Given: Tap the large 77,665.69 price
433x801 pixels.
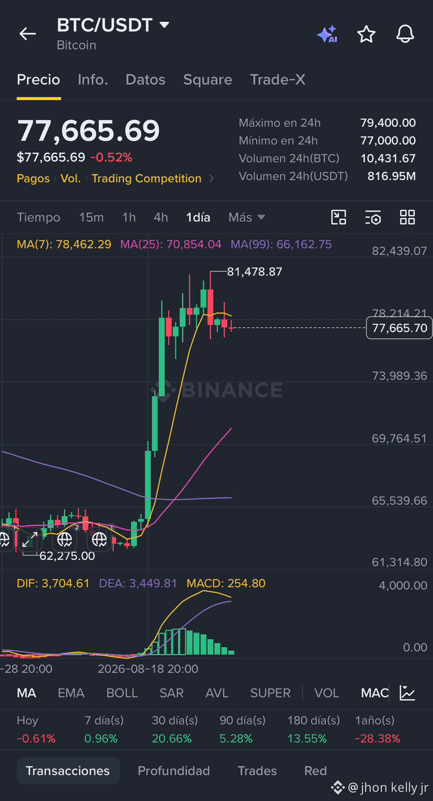Looking at the screenshot, I should click(88, 131).
